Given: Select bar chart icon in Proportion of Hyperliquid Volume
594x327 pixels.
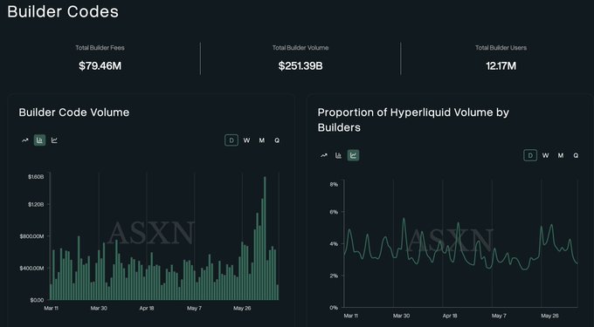Looking at the screenshot, I should click(x=338, y=155).
